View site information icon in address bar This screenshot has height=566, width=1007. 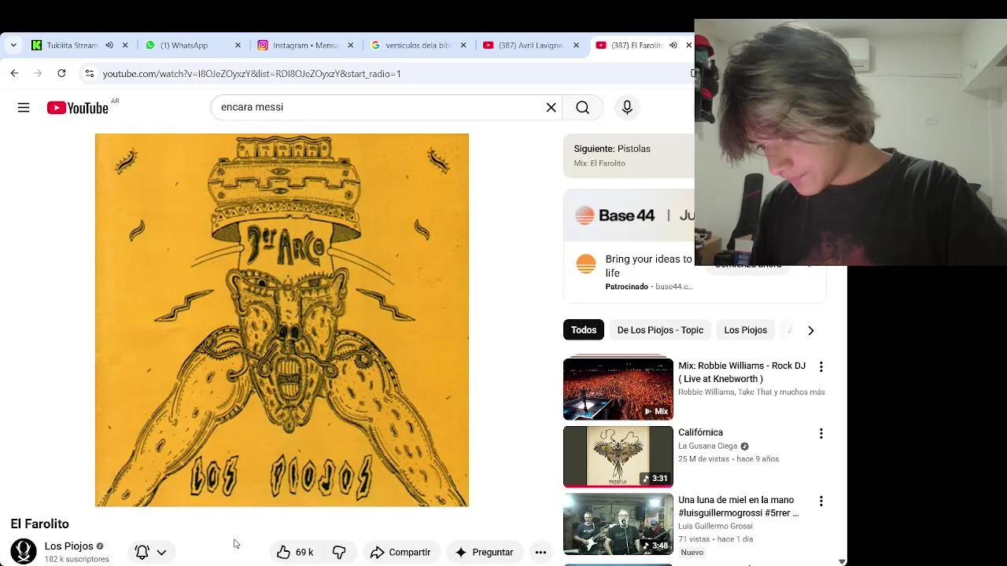(90, 73)
